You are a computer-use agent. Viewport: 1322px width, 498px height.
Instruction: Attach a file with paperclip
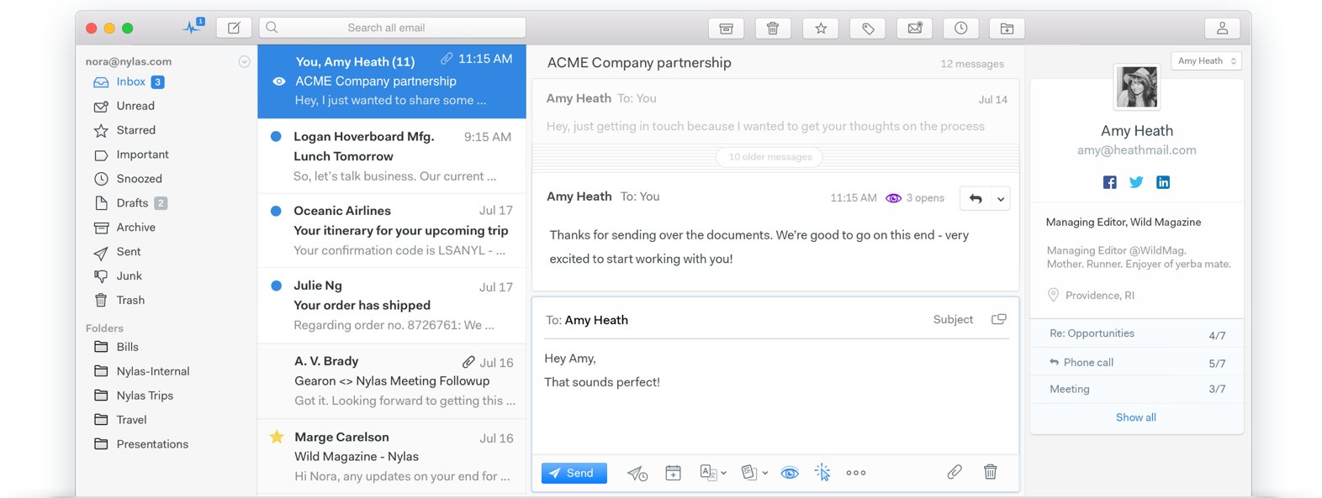954,472
